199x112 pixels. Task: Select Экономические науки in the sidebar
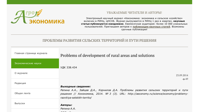pyautogui.click(x=28, y=63)
